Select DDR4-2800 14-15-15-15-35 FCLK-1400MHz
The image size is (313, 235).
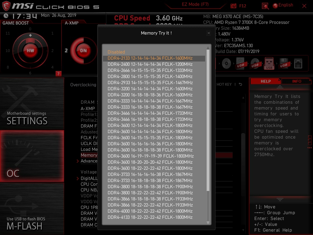(154, 76)
